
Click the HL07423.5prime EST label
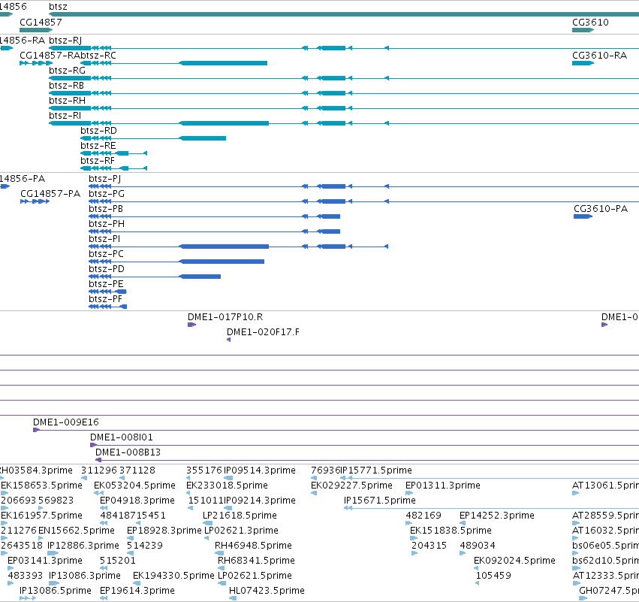[x=267, y=591]
